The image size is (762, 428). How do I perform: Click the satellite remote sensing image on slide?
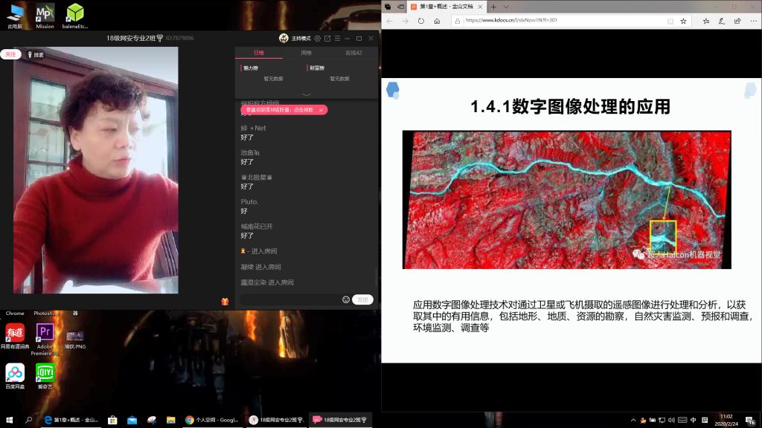(x=566, y=199)
